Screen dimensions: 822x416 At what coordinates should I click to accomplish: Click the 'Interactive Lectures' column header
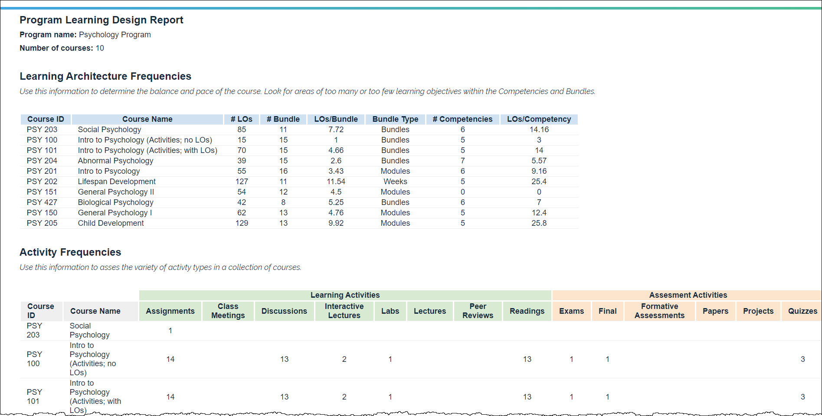[344, 311]
